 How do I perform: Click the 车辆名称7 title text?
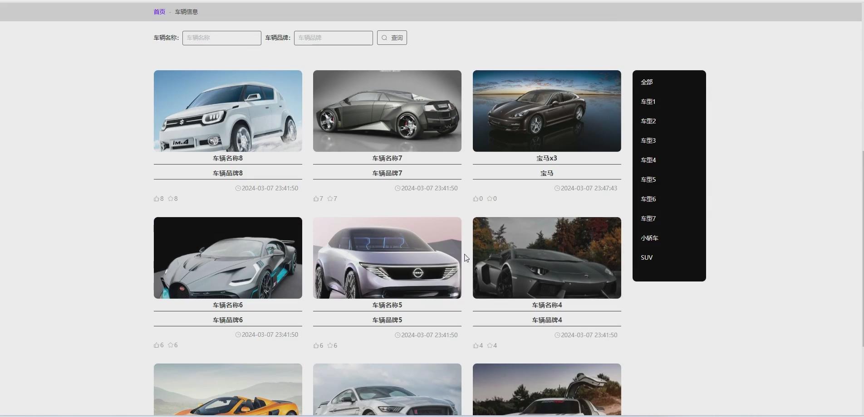pos(387,158)
